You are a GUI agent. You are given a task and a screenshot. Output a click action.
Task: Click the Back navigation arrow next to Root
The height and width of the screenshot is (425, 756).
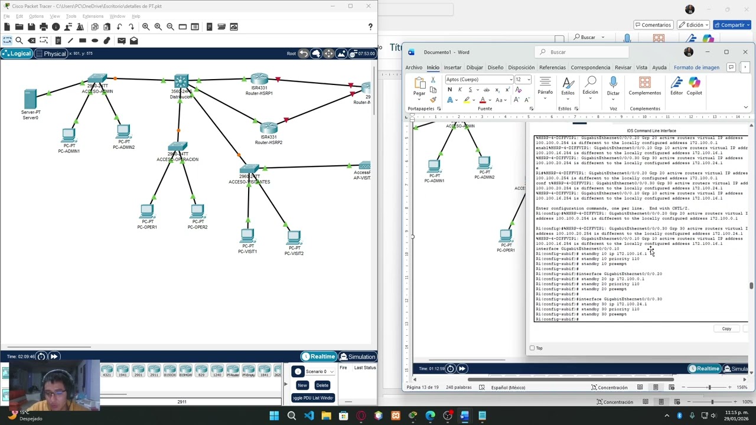303,54
